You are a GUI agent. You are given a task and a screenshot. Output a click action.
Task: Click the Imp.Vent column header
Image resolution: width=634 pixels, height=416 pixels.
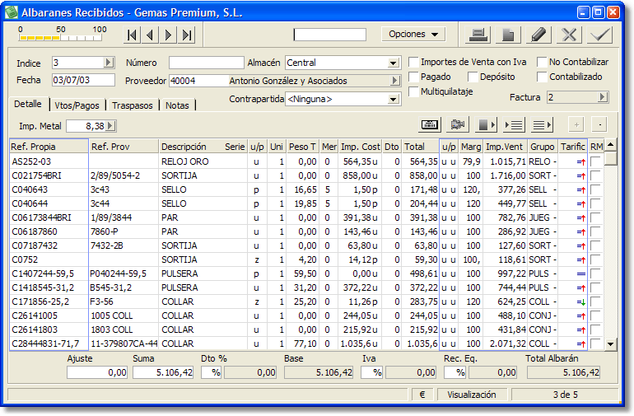click(x=505, y=147)
